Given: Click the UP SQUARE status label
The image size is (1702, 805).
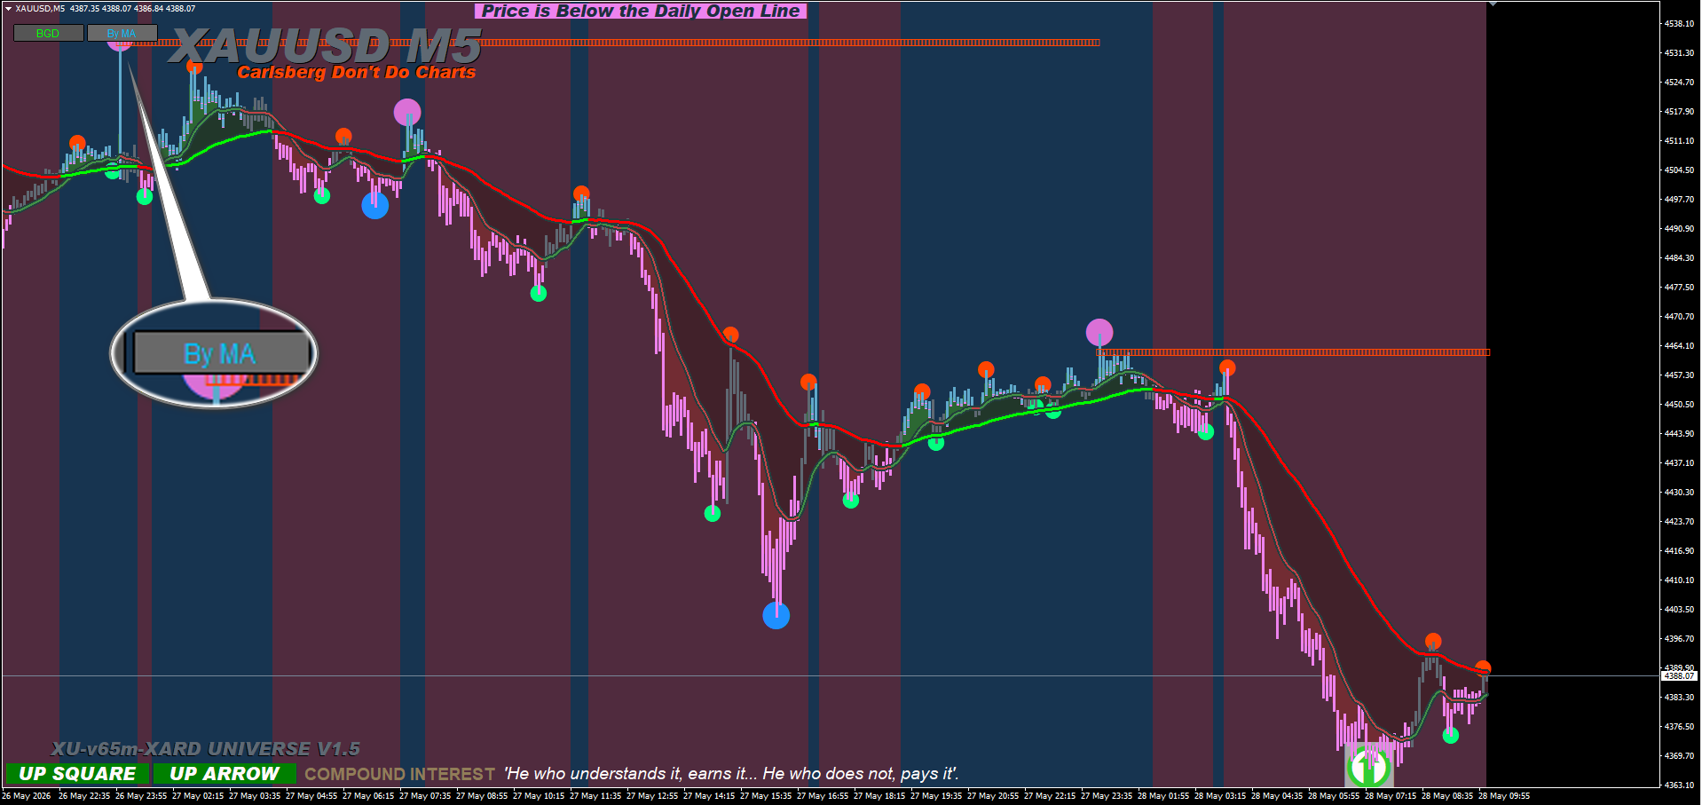Looking at the screenshot, I should [77, 774].
